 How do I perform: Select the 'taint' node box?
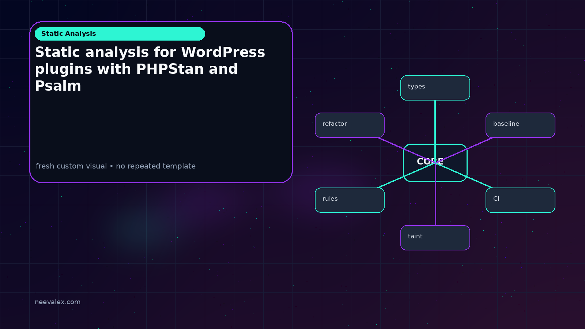coord(435,238)
